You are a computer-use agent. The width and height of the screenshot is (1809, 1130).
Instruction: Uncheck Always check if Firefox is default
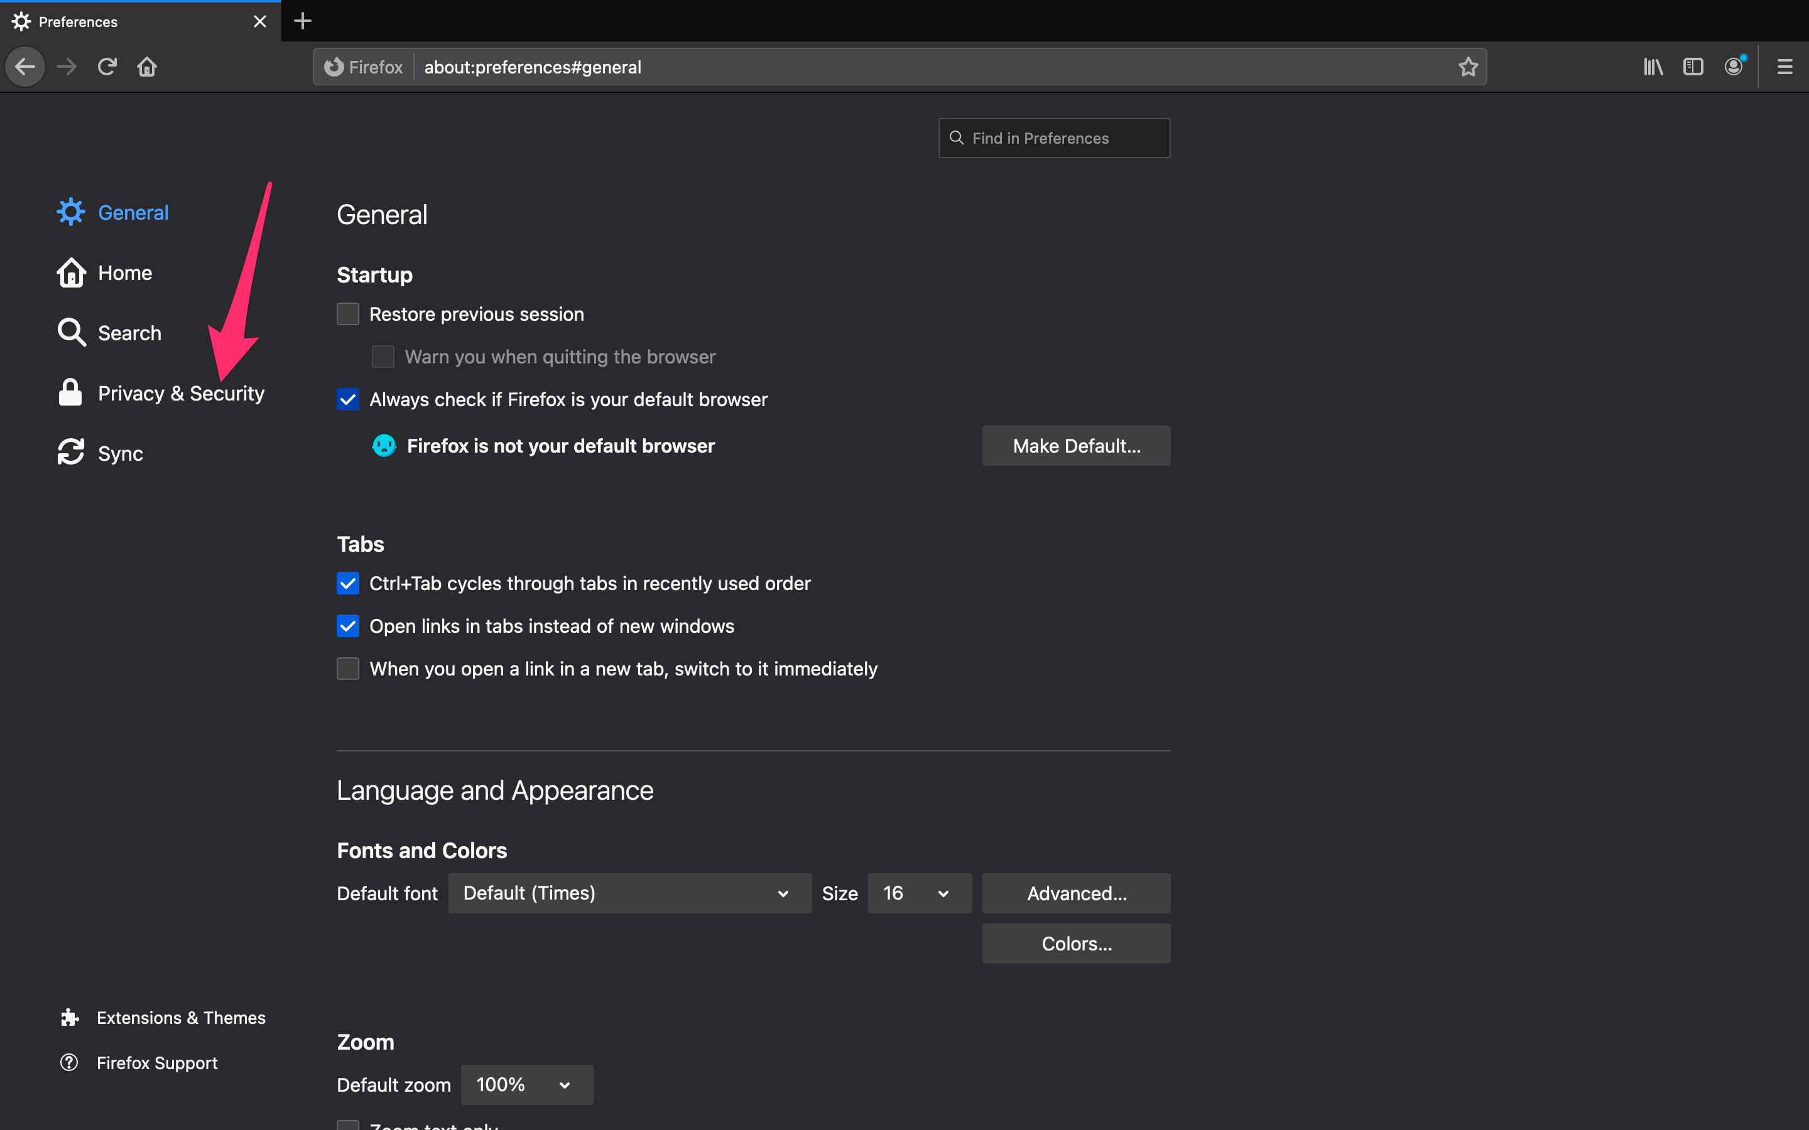click(347, 399)
